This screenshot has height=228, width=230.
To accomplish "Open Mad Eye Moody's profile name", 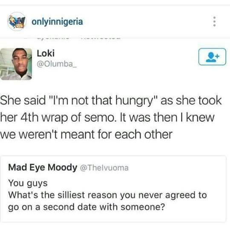I will point(43,167).
